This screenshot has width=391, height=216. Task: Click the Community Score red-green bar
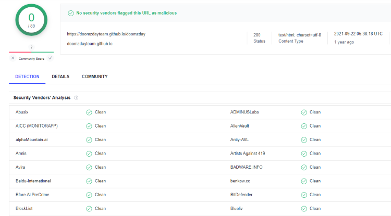click(31, 52)
